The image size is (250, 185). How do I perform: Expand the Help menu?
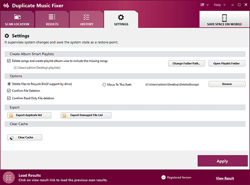tap(220, 5)
